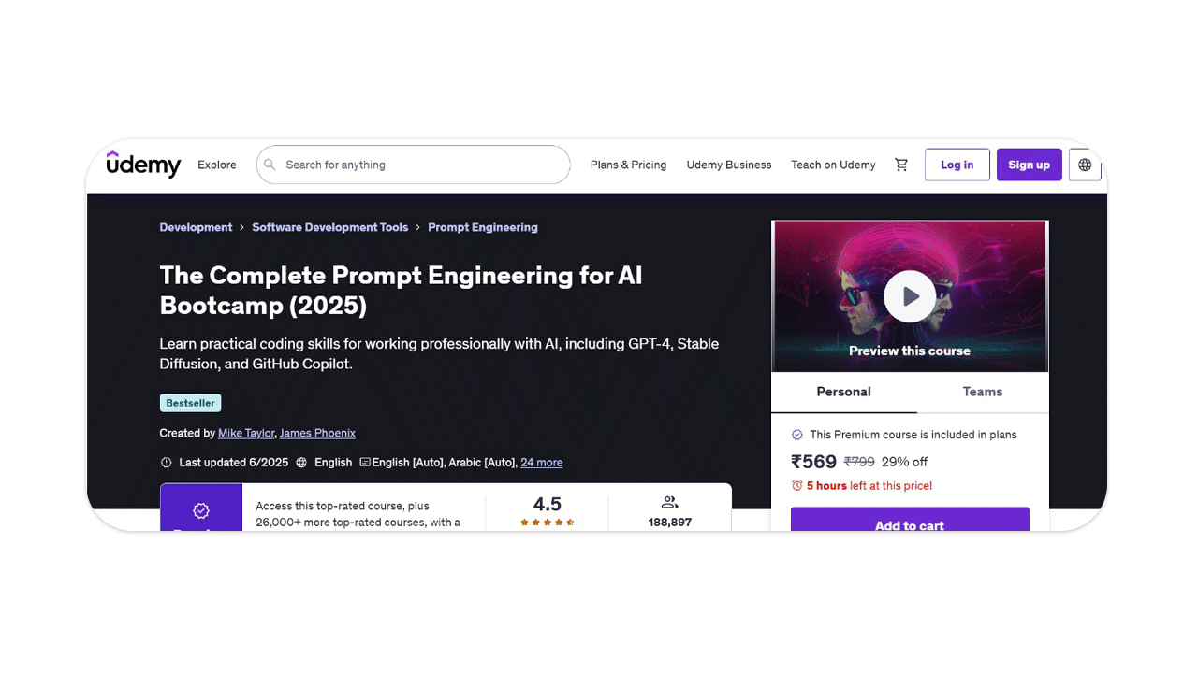1198x673 pixels.
Task: Go to Udemy Business
Action: click(x=729, y=165)
